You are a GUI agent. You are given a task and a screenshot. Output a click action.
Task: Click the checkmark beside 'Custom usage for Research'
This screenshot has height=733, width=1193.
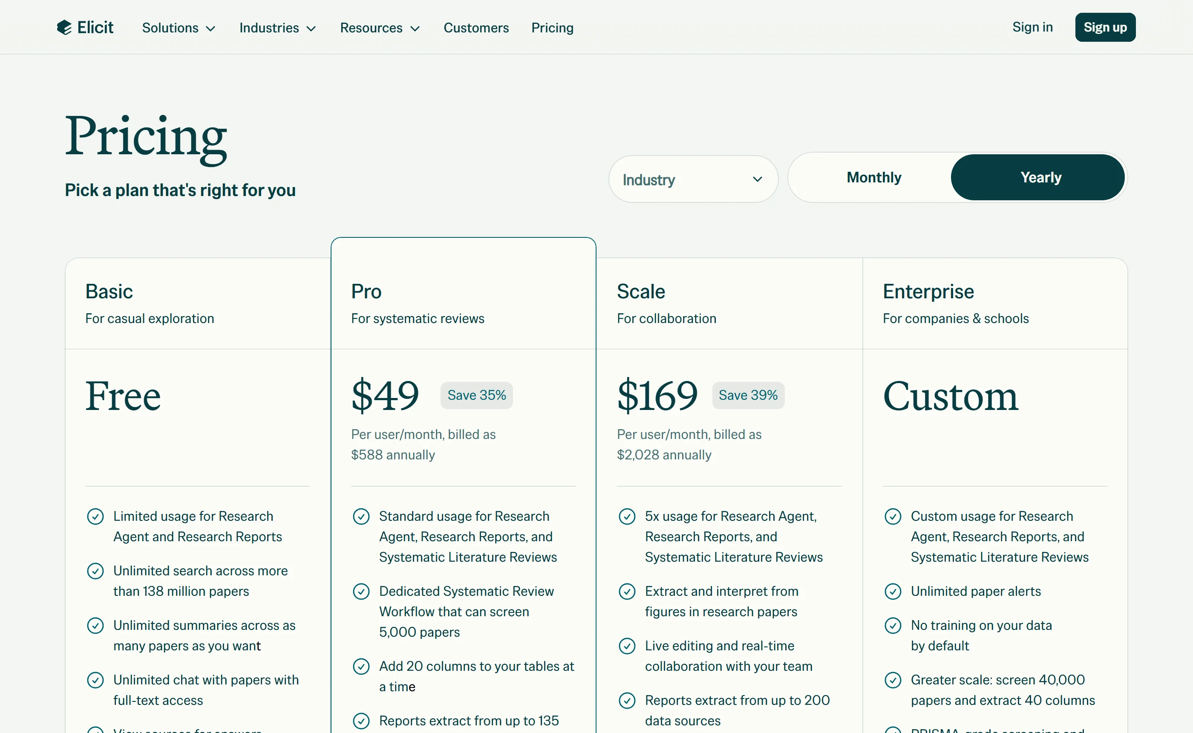tap(893, 517)
